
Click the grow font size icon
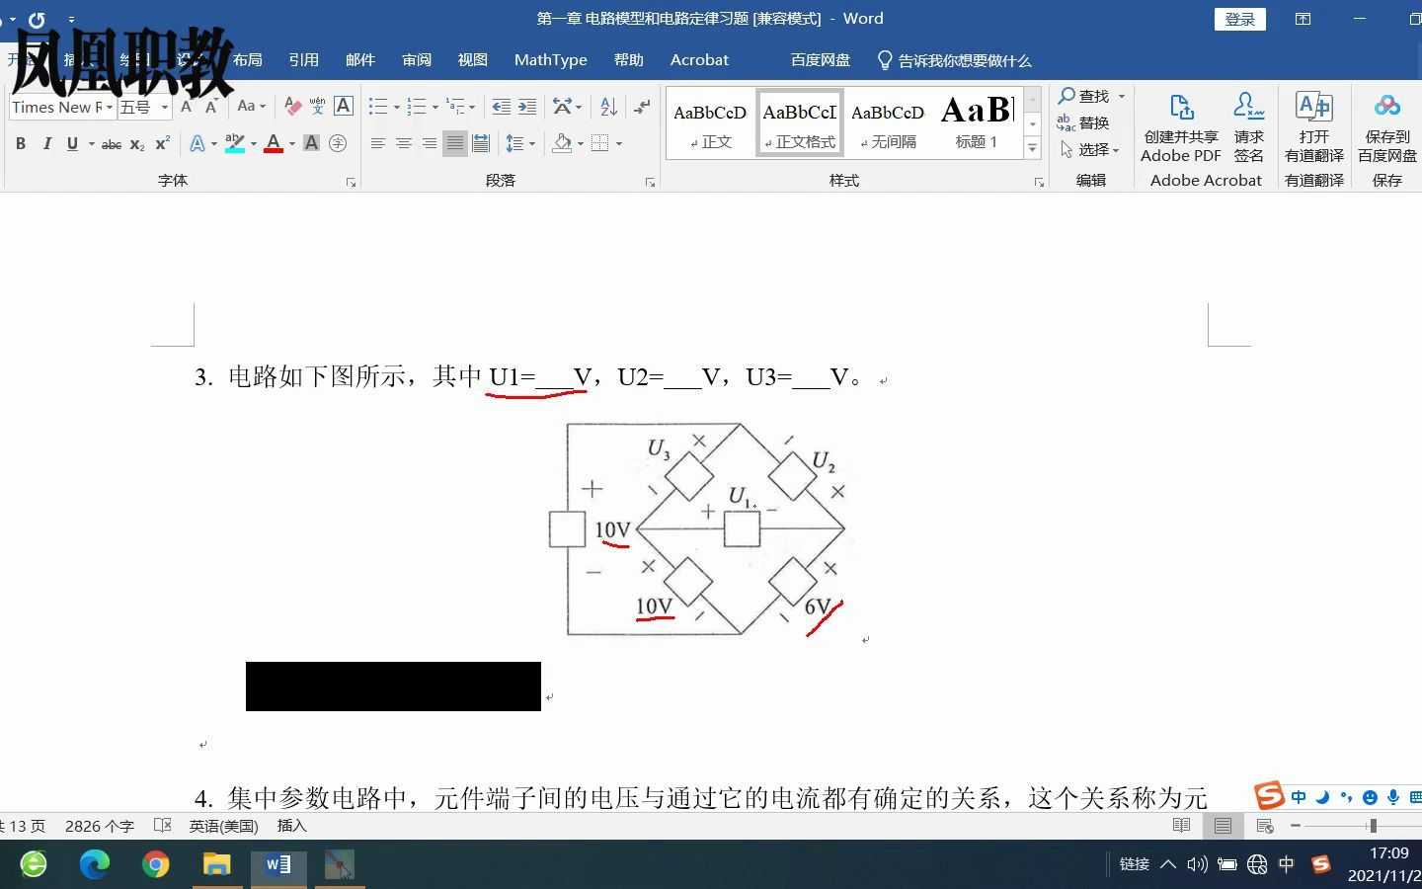(x=186, y=107)
